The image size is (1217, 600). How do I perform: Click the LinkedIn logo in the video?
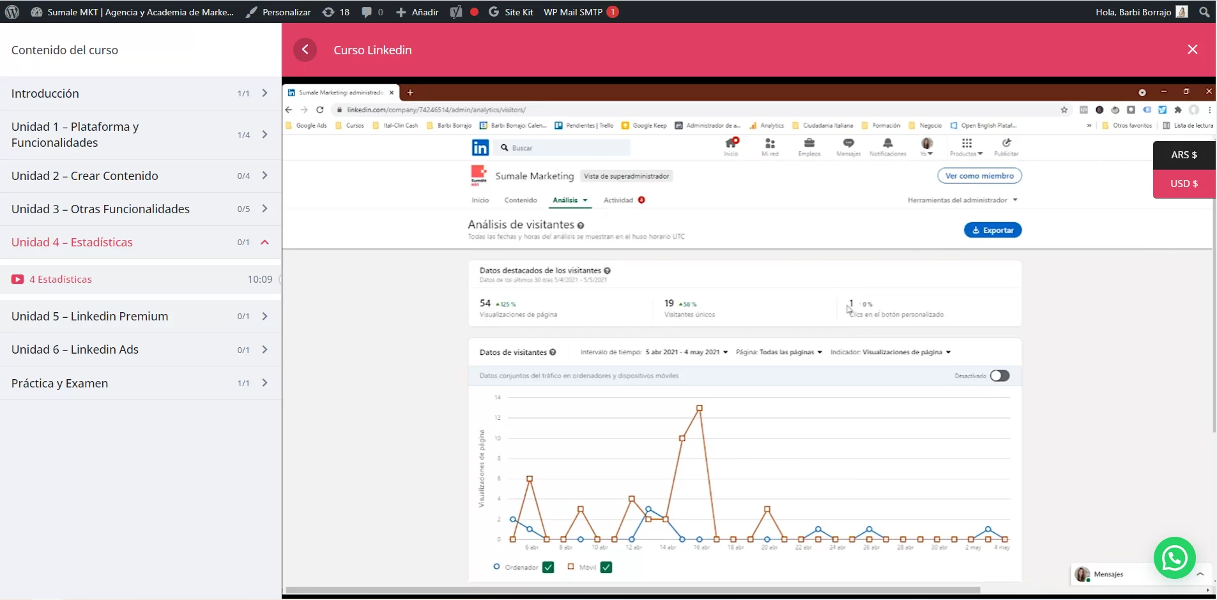point(480,147)
